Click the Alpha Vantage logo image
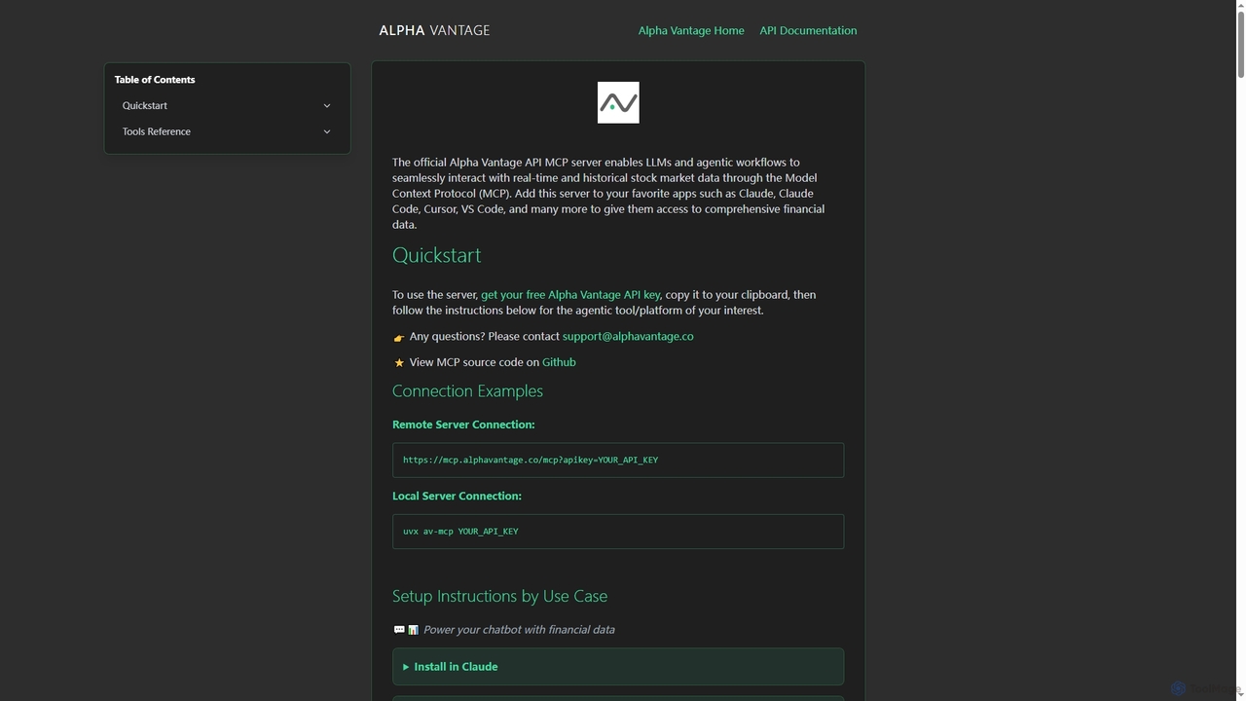This screenshot has height=701, width=1246. (x=618, y=102)
